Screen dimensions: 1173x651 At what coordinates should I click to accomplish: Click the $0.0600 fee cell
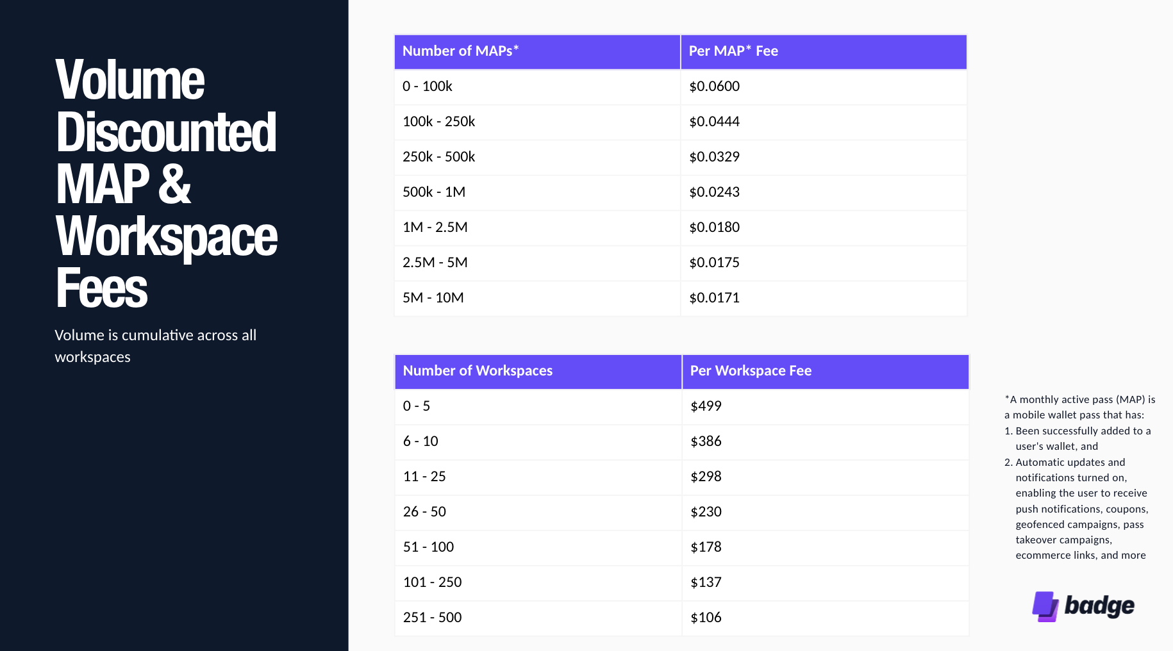click(714, 87)
